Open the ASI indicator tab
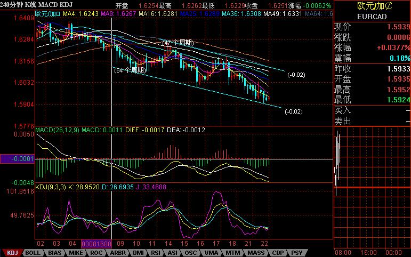Viewport: 411px width, 257px height. click(x=173, y=253)
